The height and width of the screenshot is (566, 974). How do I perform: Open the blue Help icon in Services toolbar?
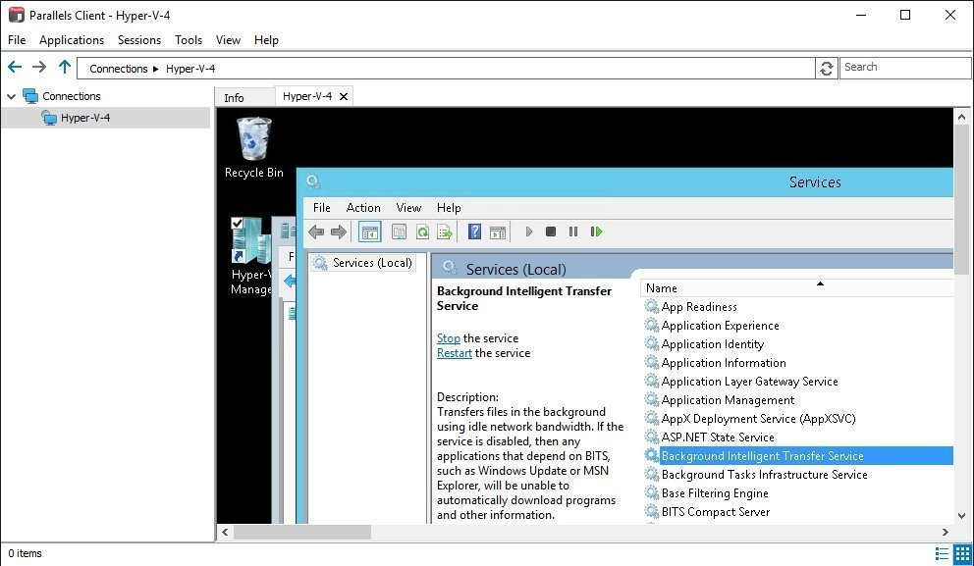(x=474, y=232)
